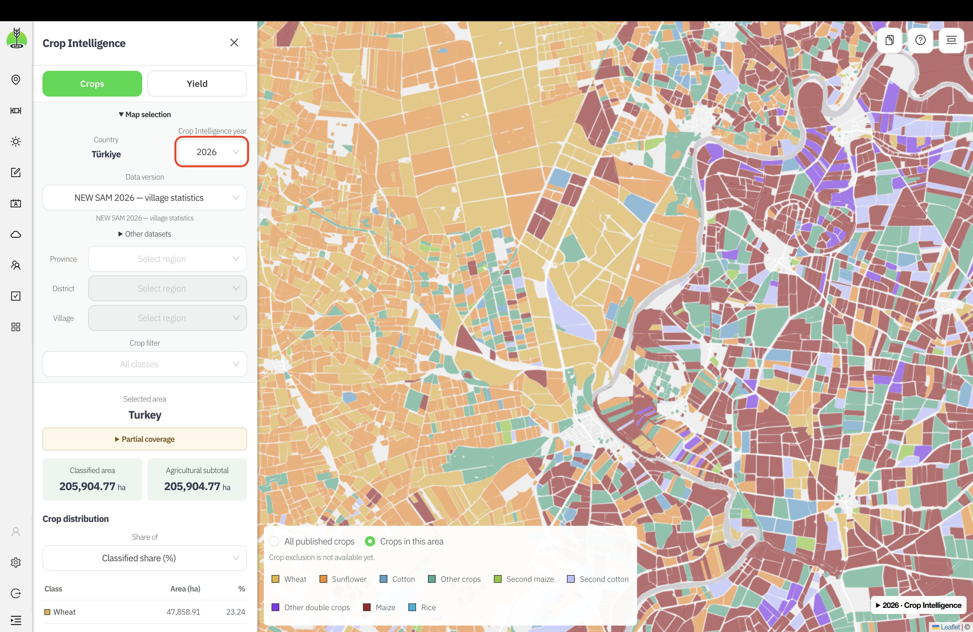Open the user profile icon in sidebar
This screenshot has height=632, width=973.
point(15,531)
